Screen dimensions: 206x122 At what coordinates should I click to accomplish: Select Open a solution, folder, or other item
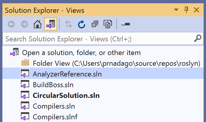click(x=81, y=53)
